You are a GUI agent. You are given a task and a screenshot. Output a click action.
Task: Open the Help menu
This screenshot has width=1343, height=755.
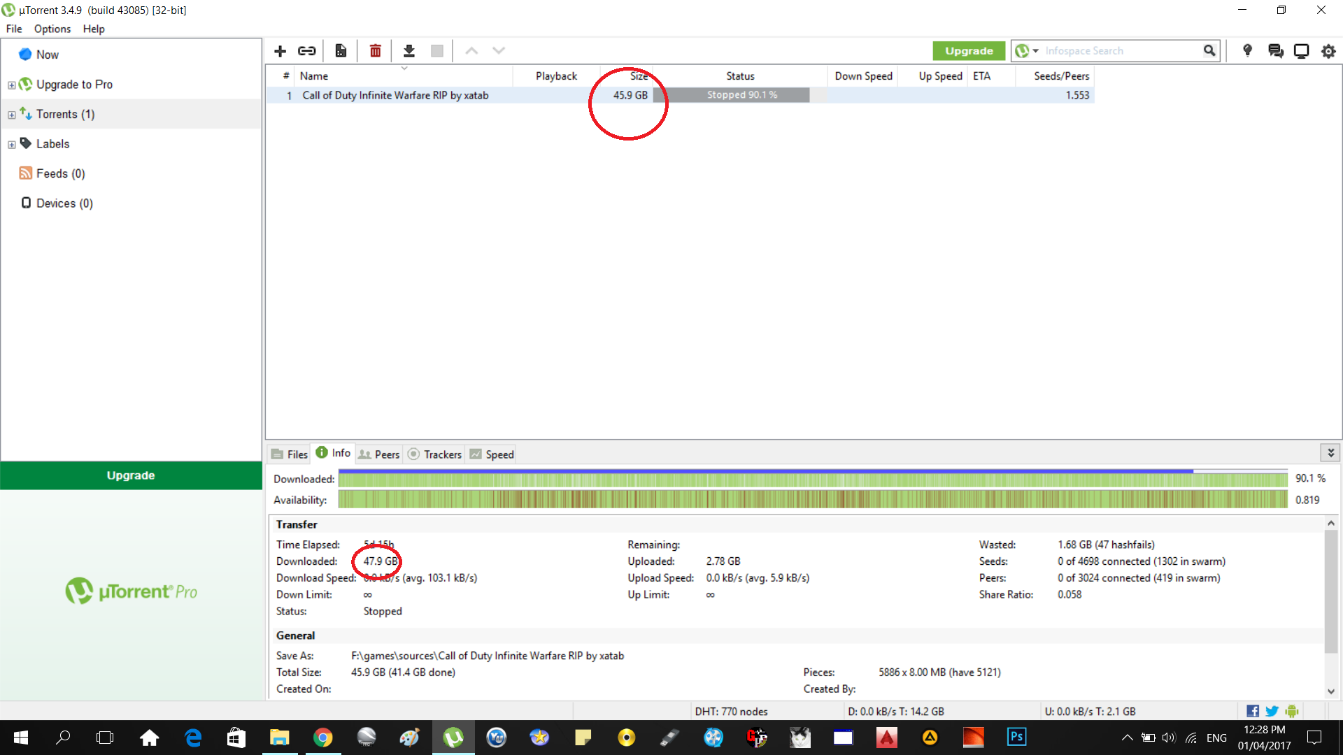[x=94, y=29]
